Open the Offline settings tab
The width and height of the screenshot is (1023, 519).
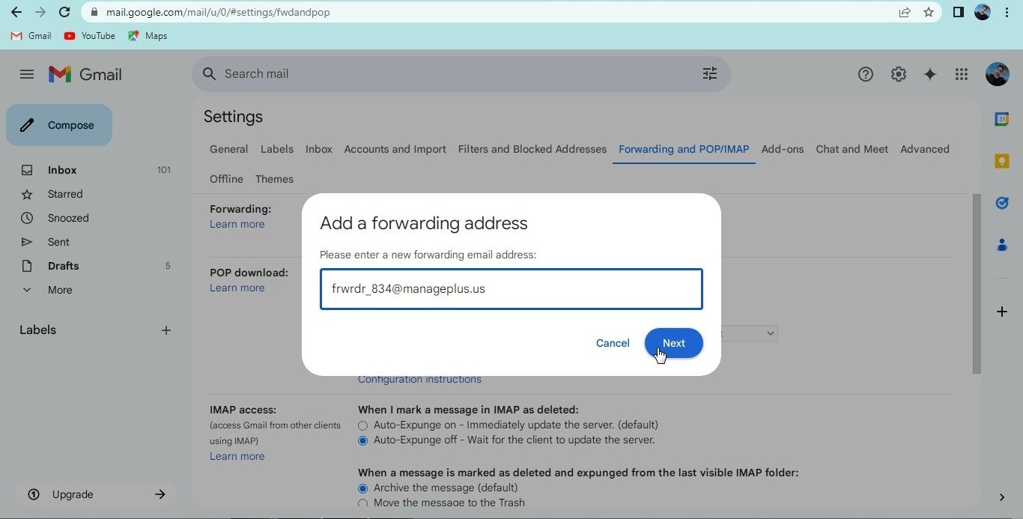point(226,179)
